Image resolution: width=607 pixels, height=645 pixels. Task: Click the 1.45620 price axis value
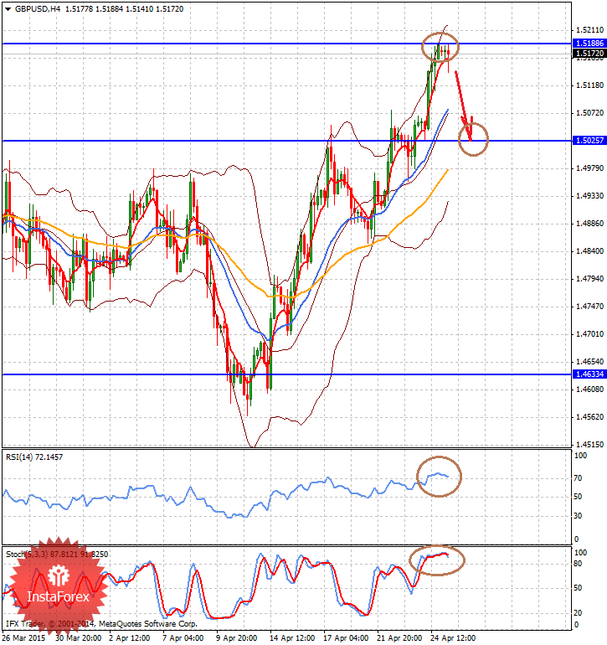point(589,416)
